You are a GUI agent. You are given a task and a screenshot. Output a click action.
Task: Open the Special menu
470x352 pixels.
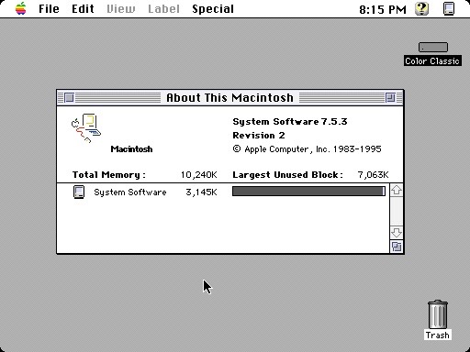point(213,9)
